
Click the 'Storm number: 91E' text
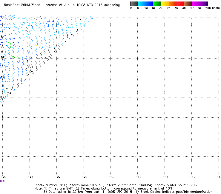click(50, 185)
